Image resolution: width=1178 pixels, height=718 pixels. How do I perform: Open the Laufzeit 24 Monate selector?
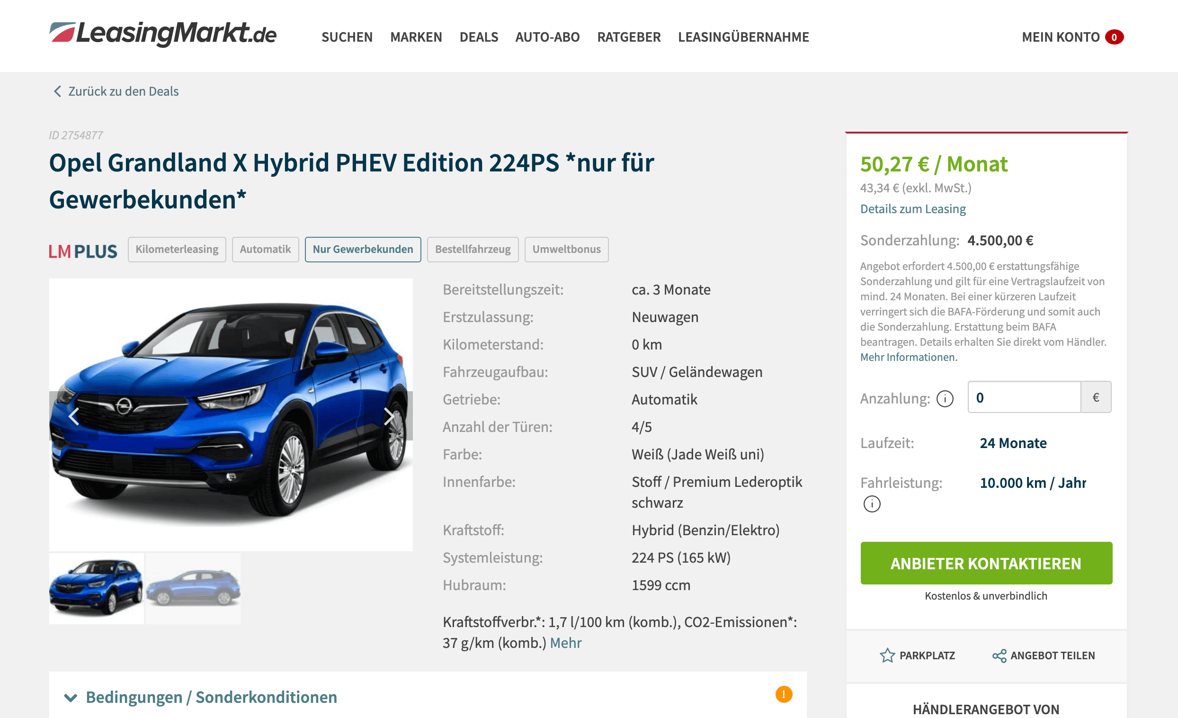point(1013,443)
